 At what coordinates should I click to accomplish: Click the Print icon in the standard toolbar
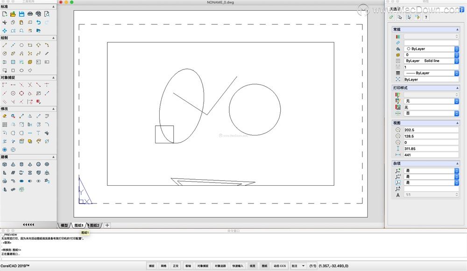(30, 14)
